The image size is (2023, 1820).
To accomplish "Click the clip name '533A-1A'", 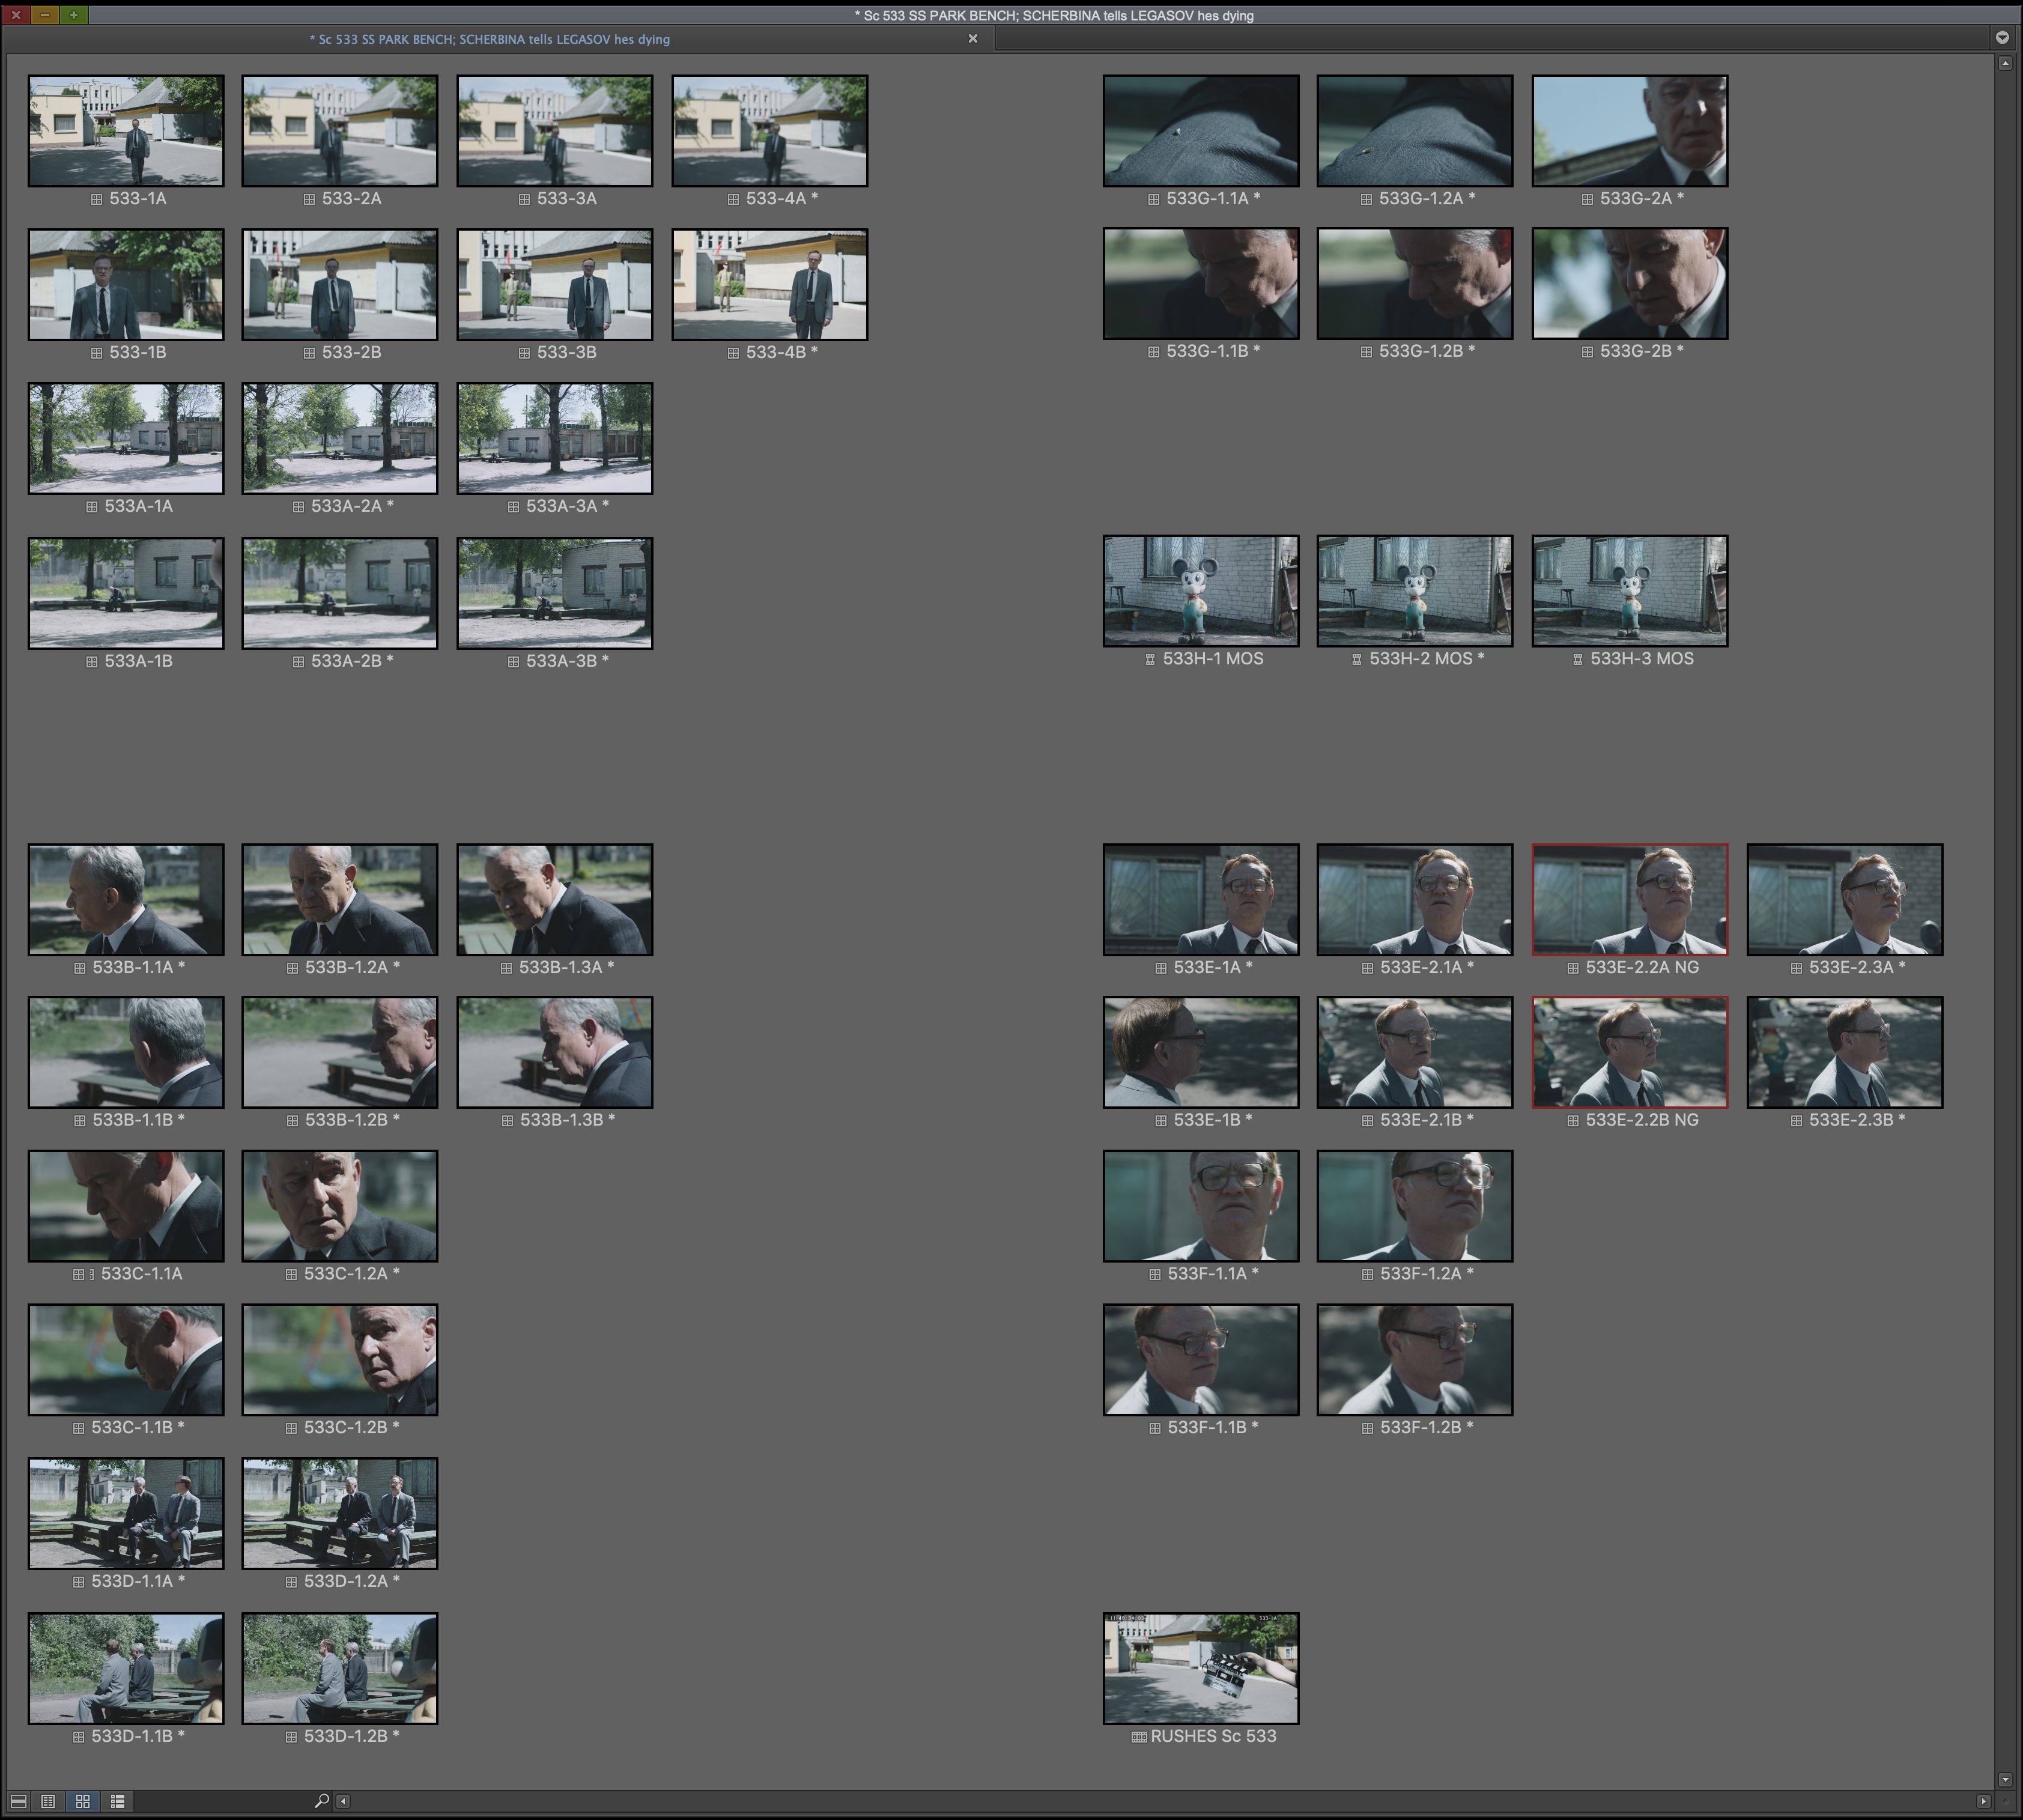I will coord(139,507).
